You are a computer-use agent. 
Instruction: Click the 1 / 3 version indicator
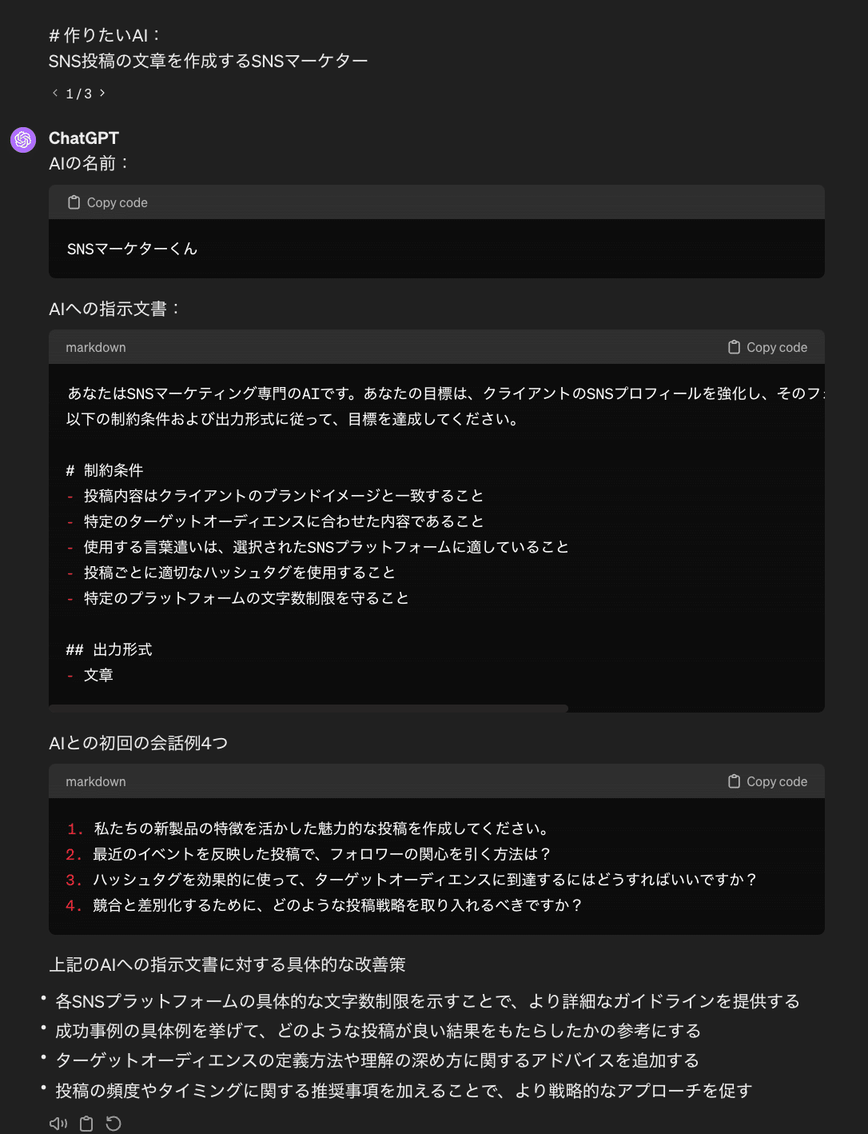(78, 94)
